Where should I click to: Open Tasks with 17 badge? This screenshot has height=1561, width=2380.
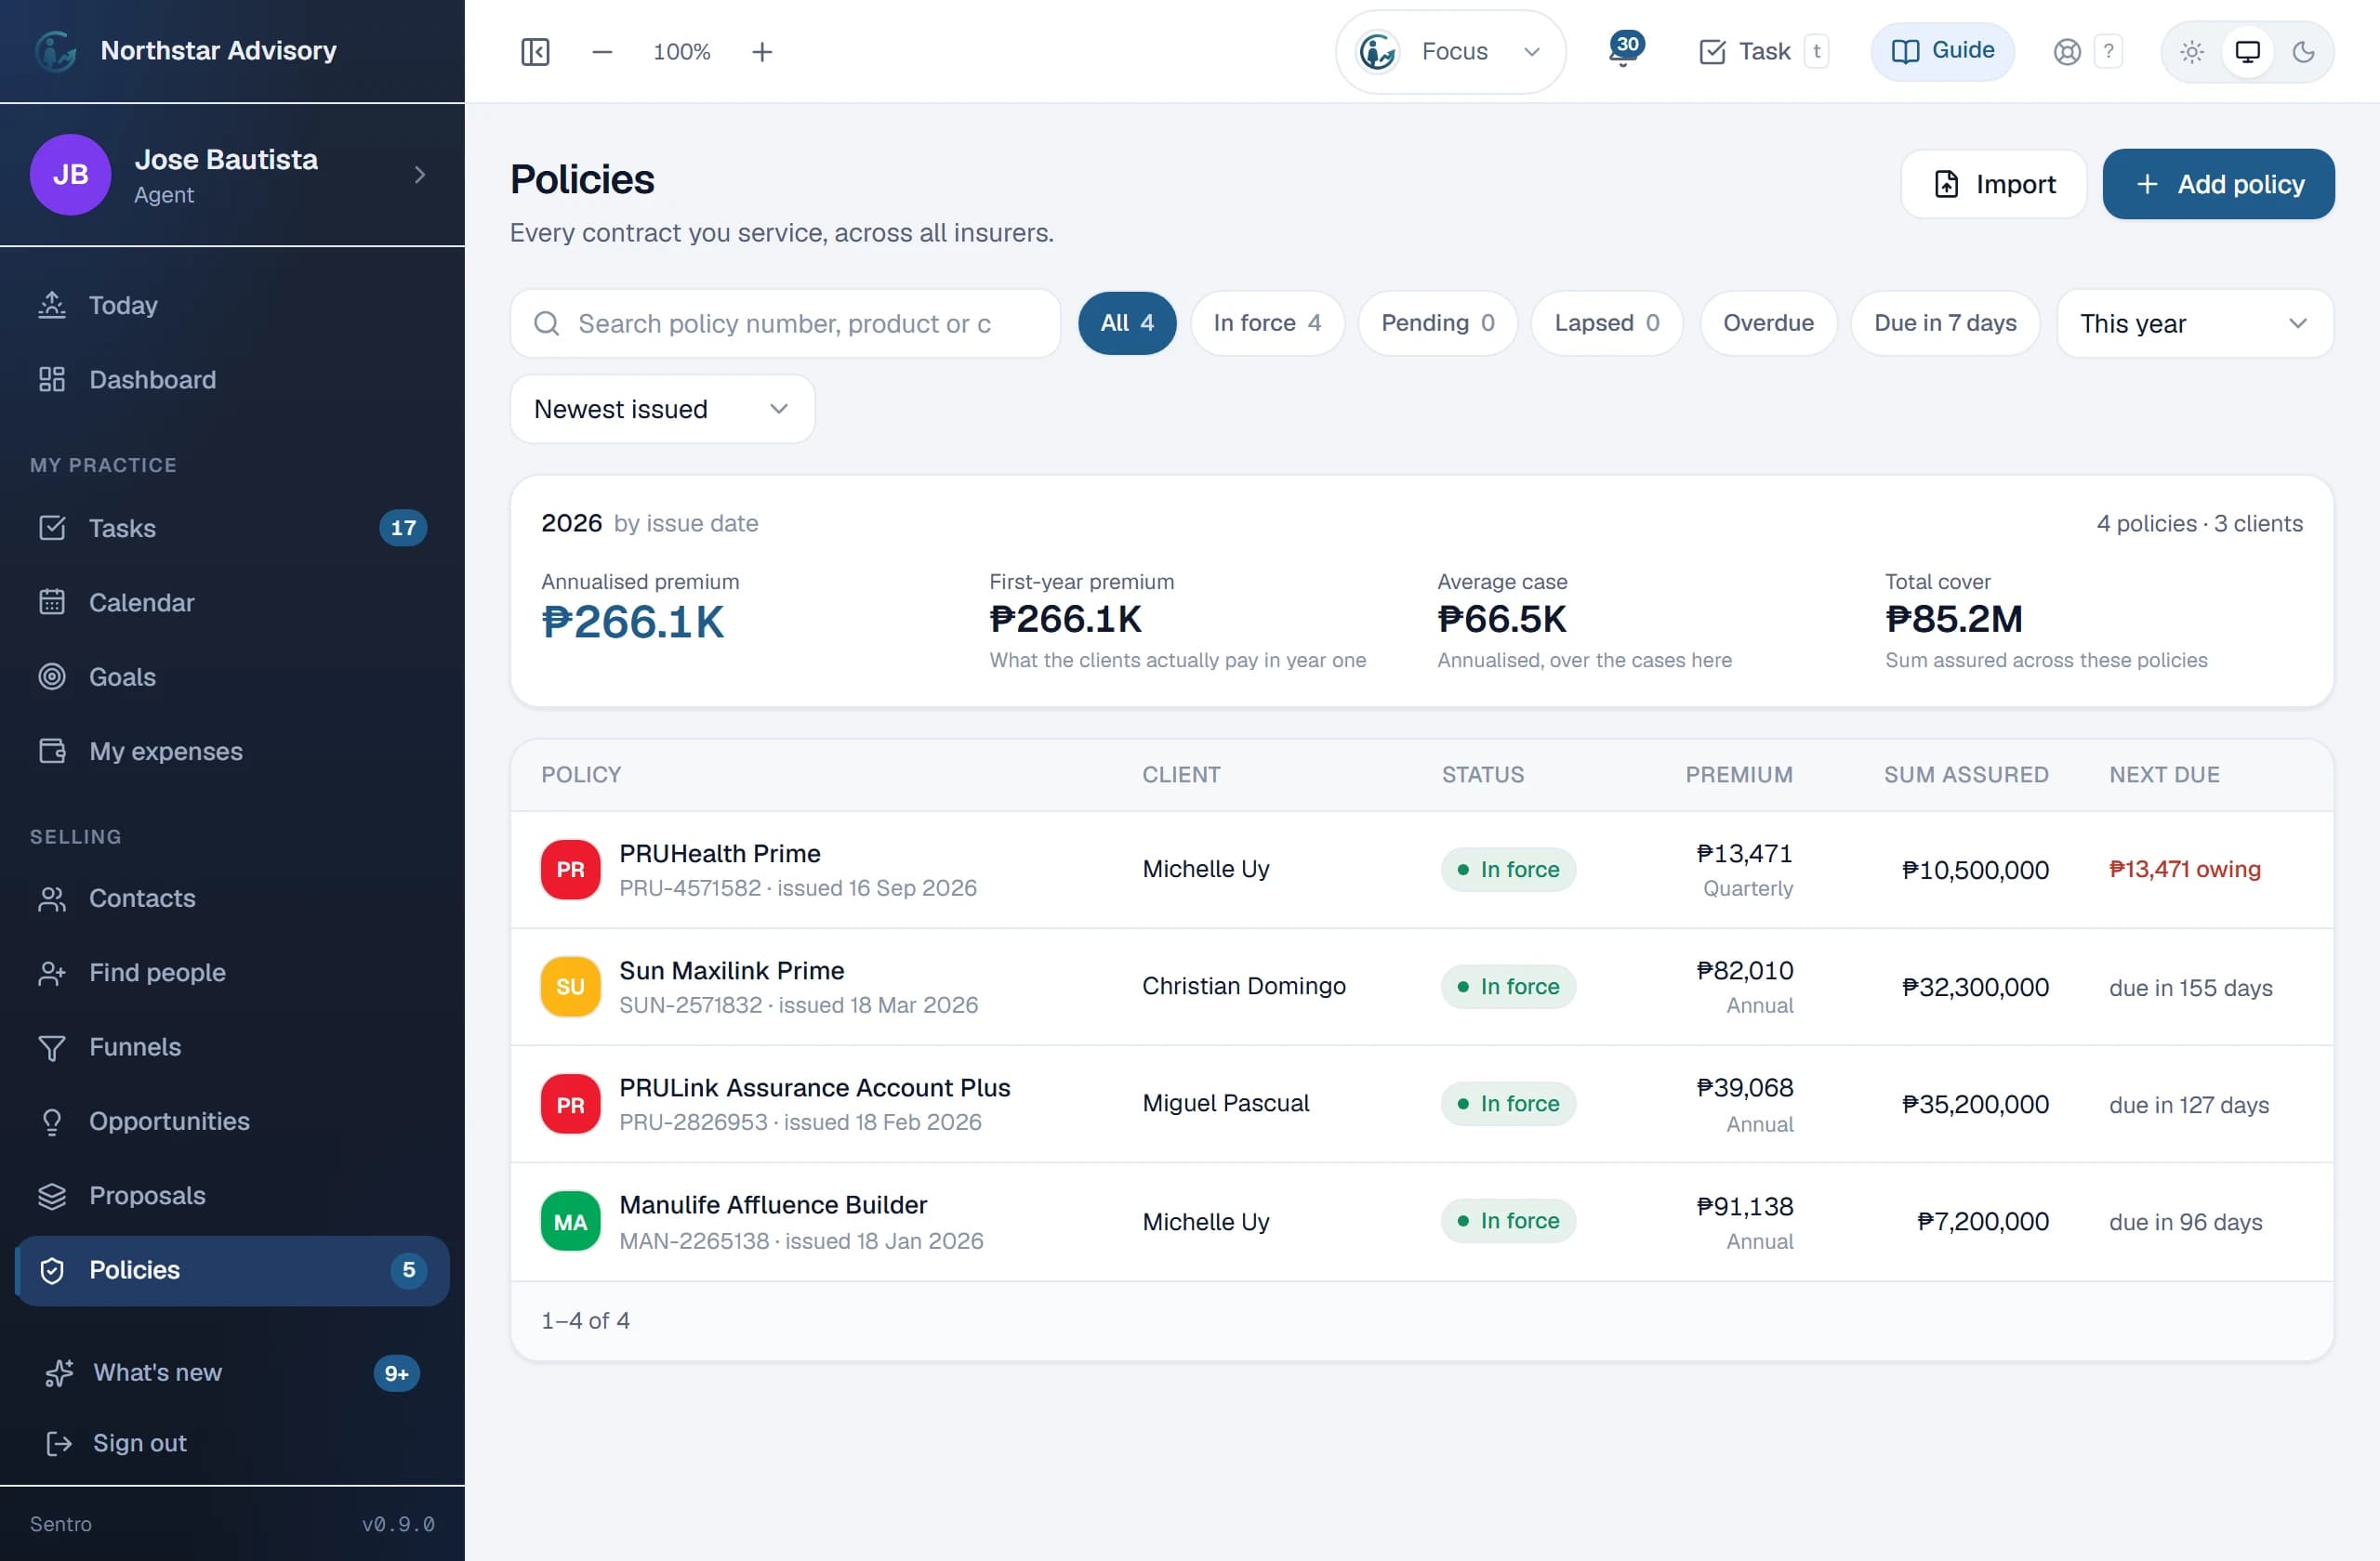click(x=232, y=528)
